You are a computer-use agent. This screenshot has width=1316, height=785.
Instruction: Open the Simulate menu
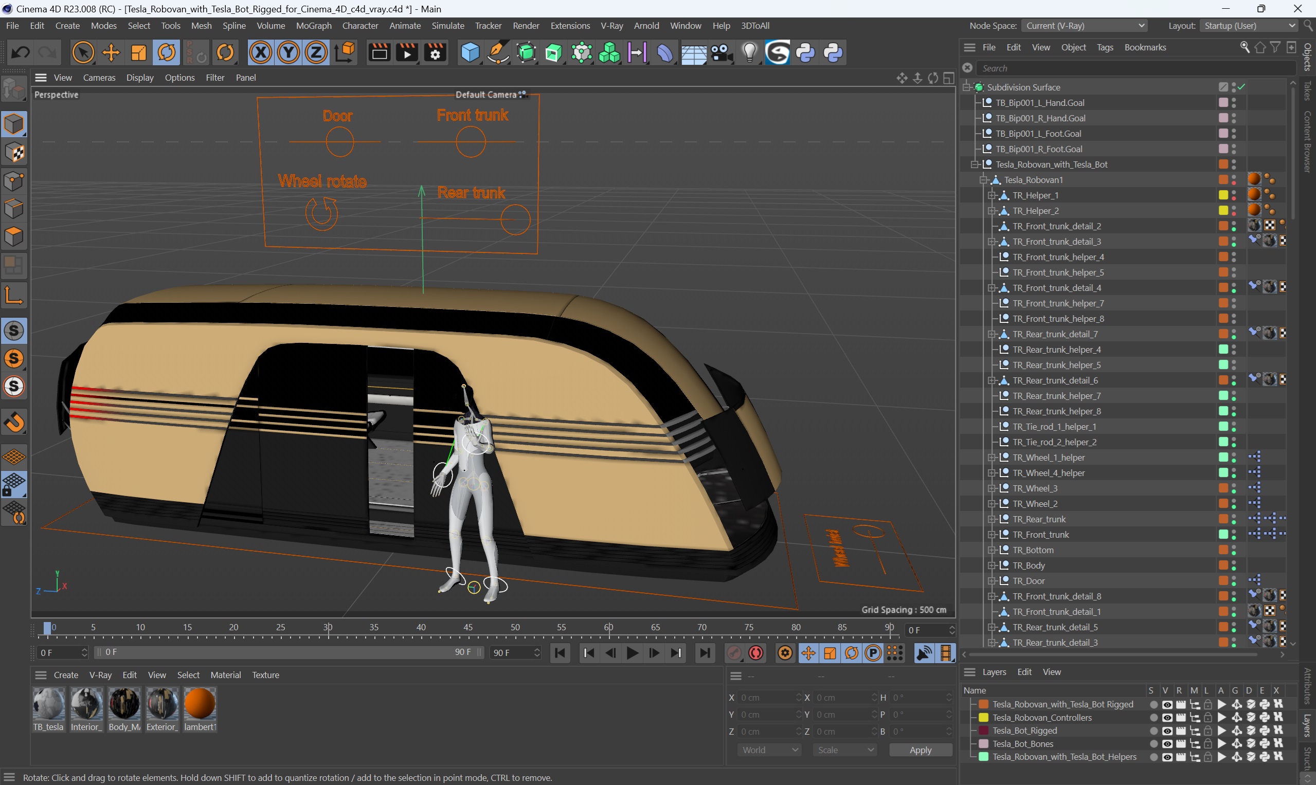[x=447, y=25]
